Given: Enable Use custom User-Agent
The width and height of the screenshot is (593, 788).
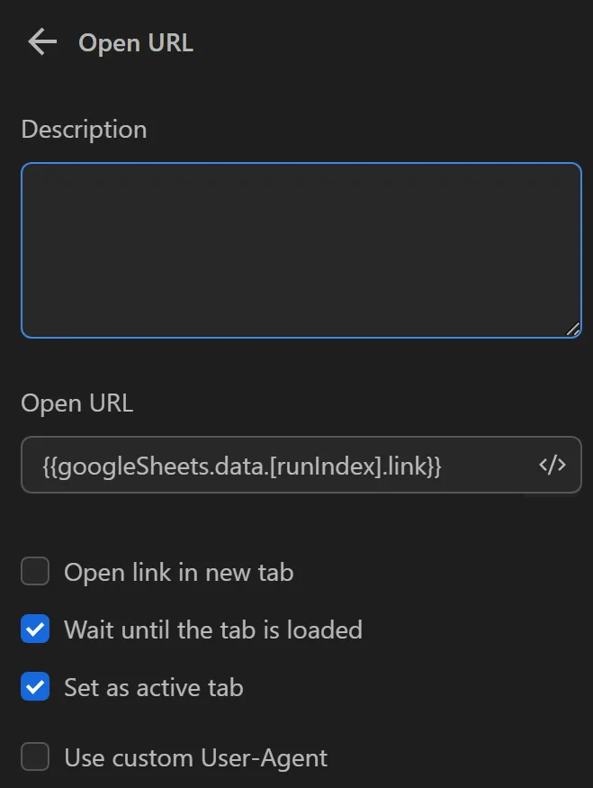Looking at the screenshot, I should (x=34, y=756).
